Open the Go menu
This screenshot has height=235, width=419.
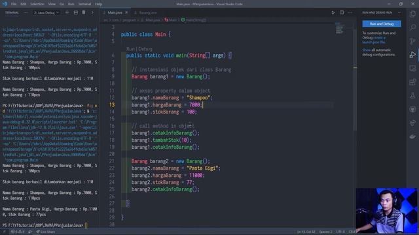coord(62,4)
